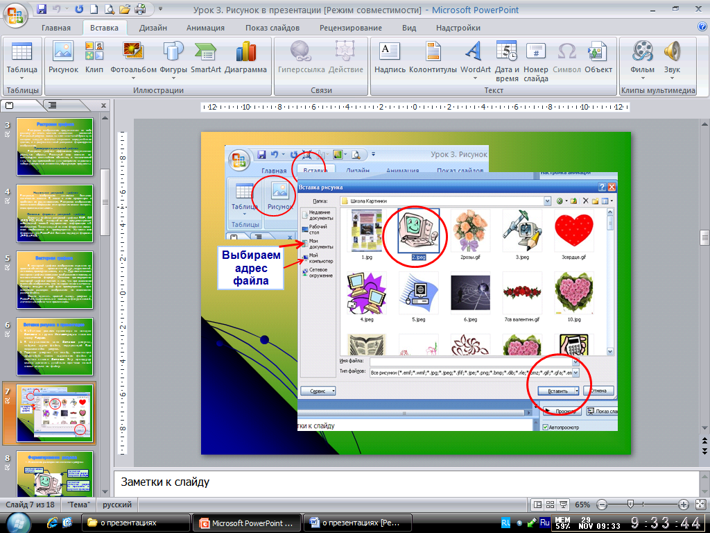The width and height of the screenshot is (710, 533).
Task: Go to the Анимация ribbon tab
Action: 205,28
